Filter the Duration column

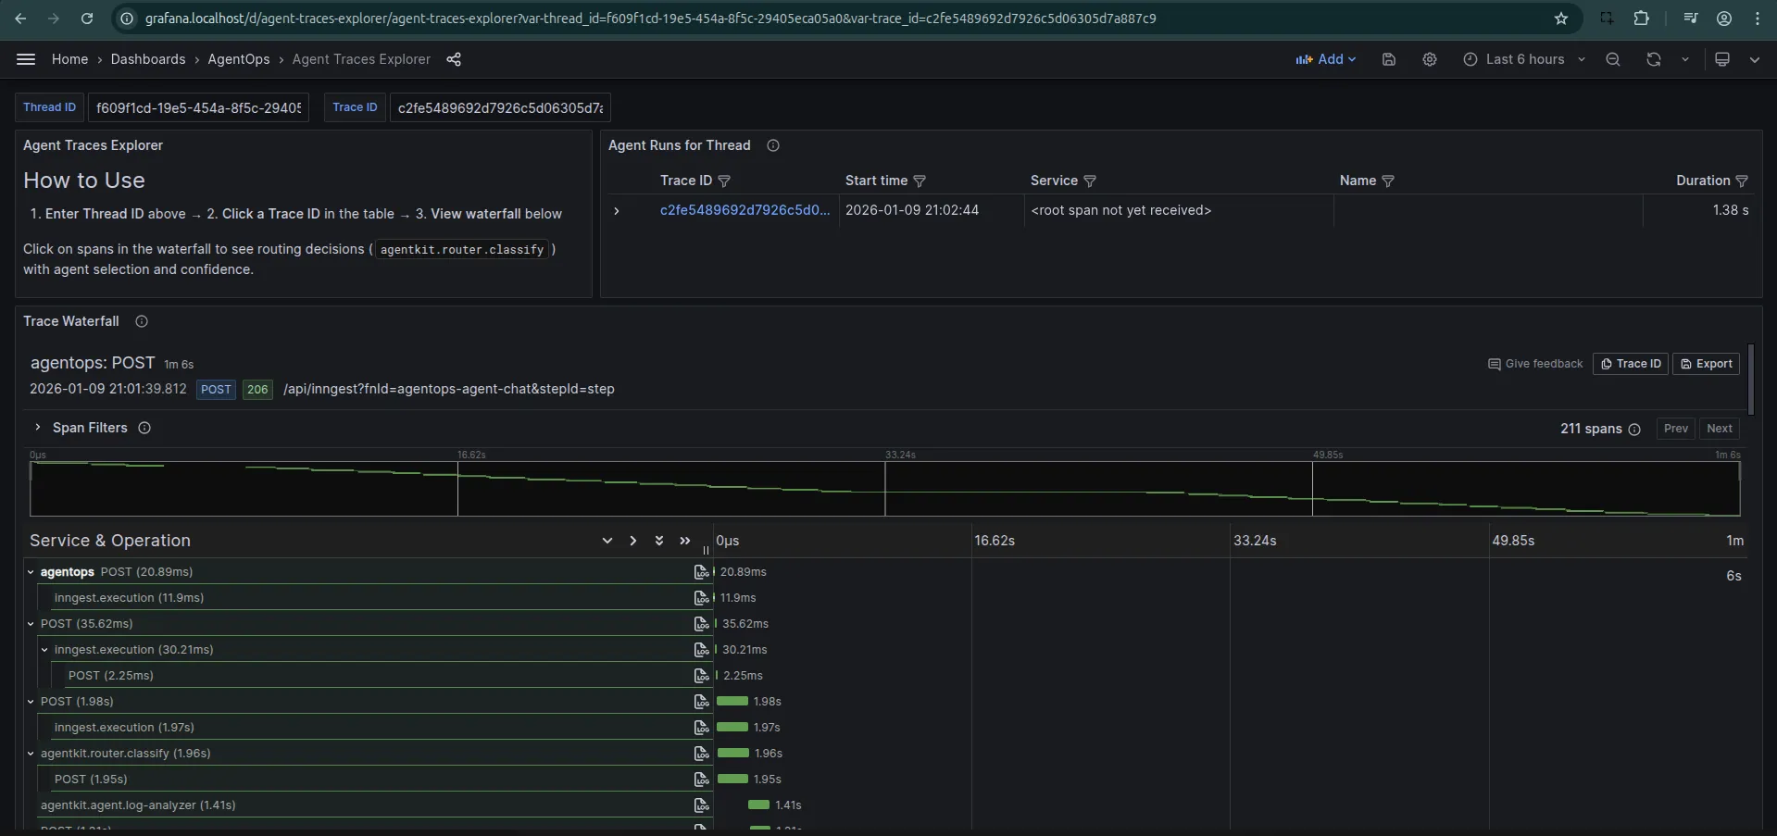coord(1742,181)
